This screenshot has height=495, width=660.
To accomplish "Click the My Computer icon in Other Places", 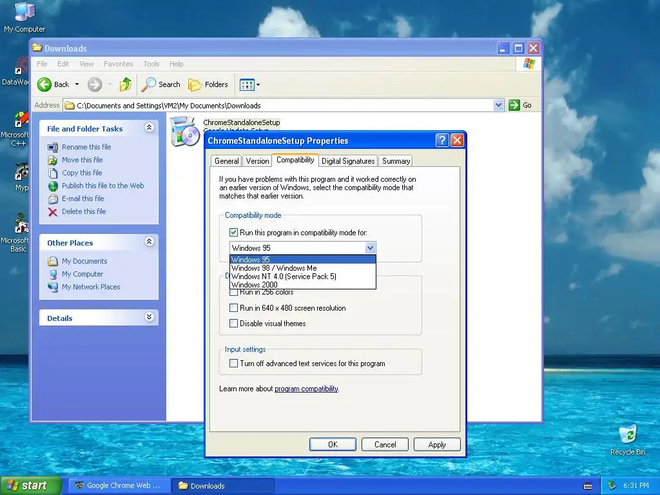I will (x=53, y=275).
